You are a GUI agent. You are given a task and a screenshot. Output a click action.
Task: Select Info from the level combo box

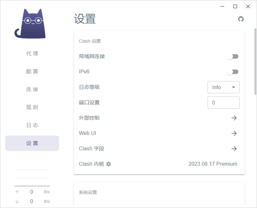click(x=224, y=87)
